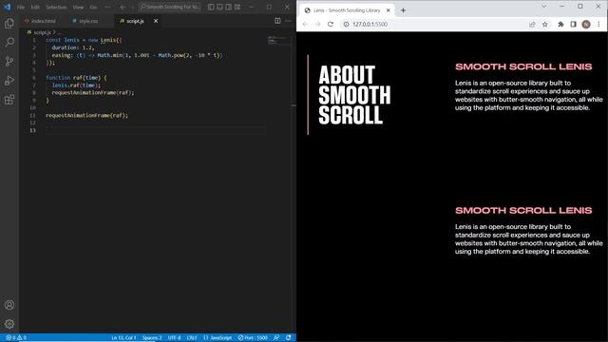
Task: Open Chrome three-dot menu
Action: click(598, 24)
